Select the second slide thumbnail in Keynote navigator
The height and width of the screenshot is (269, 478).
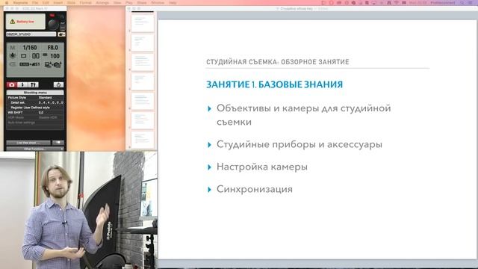143,42
